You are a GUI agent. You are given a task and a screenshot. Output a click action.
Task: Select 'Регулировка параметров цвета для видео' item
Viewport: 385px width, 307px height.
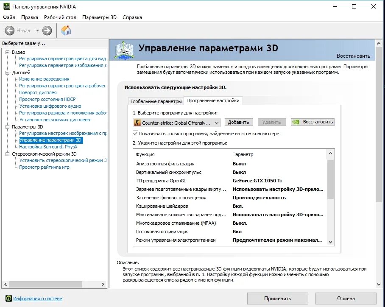pyautogui.click(x=62, y=59)
